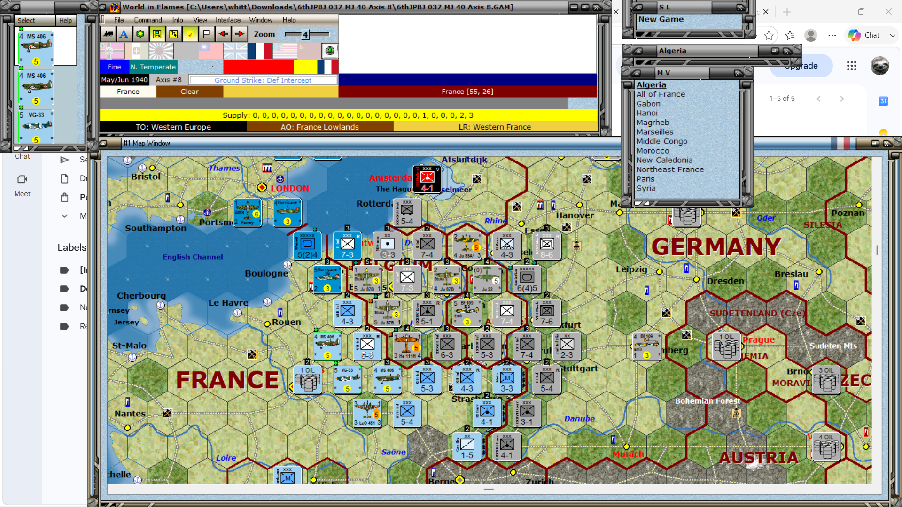902x507 pixels.
Task: Collapse the S L window using its up-arrow
Action: (x=638, y=8)
